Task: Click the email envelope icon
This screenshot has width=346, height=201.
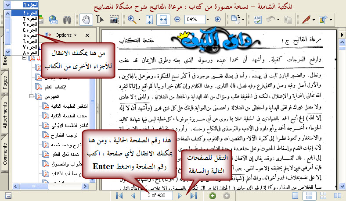Action: 54,20
